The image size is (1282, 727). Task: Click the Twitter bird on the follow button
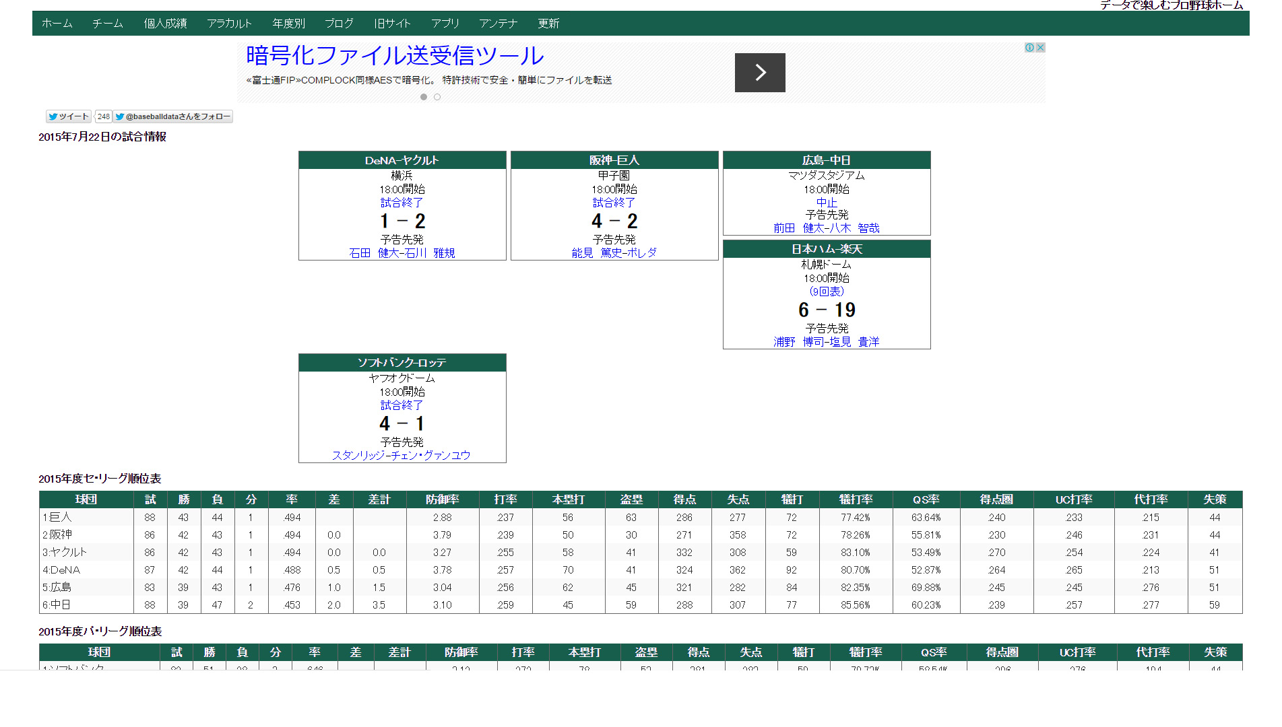pos(119,116)
